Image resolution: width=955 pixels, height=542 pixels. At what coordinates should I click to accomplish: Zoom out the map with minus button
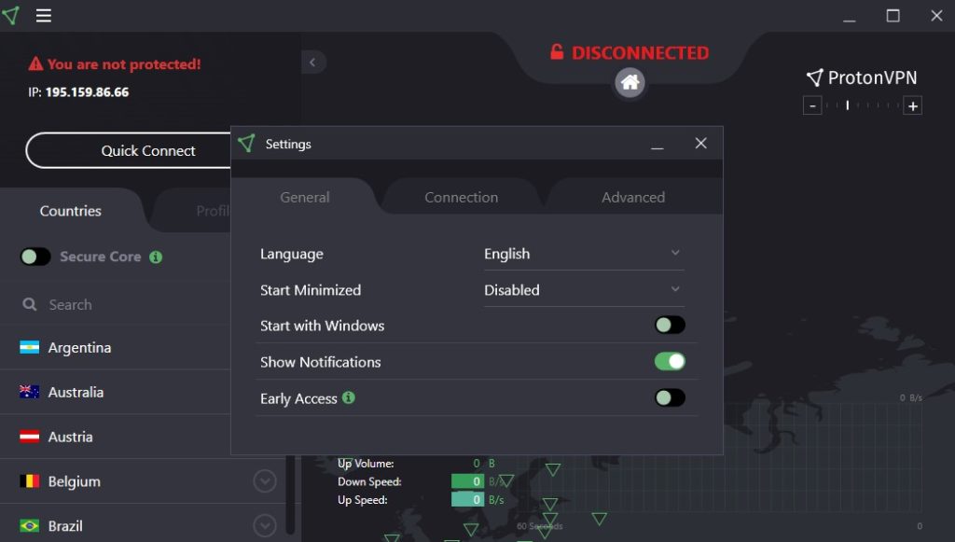click(812, 106)
